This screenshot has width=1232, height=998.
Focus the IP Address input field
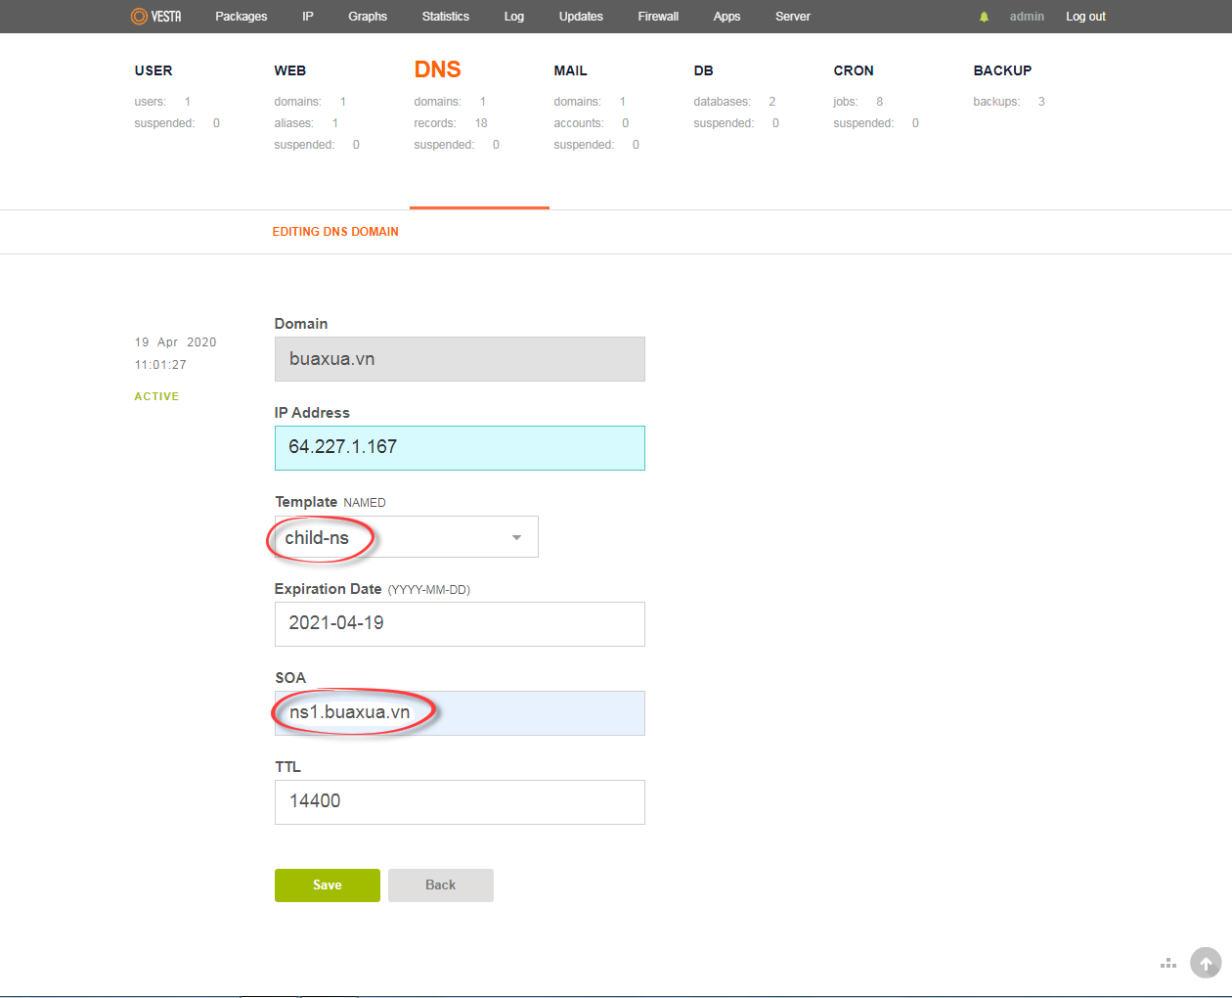(x=460, y=448)
